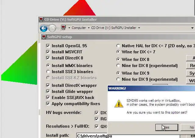Screen dimensions: 195x138
Task: Select Wine for DX 9 radio
Action: tap(118, 73)
